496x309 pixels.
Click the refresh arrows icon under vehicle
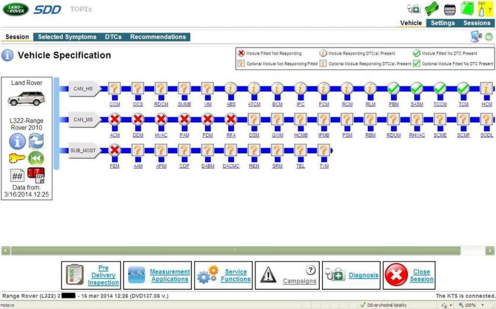pyautogui.click(x=36, y=141)
